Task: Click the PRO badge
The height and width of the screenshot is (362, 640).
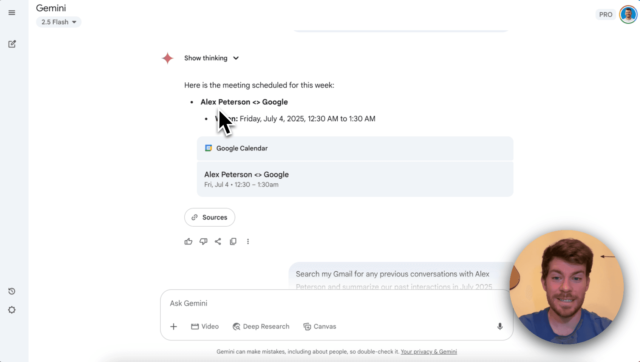Action: pos(606,14)
